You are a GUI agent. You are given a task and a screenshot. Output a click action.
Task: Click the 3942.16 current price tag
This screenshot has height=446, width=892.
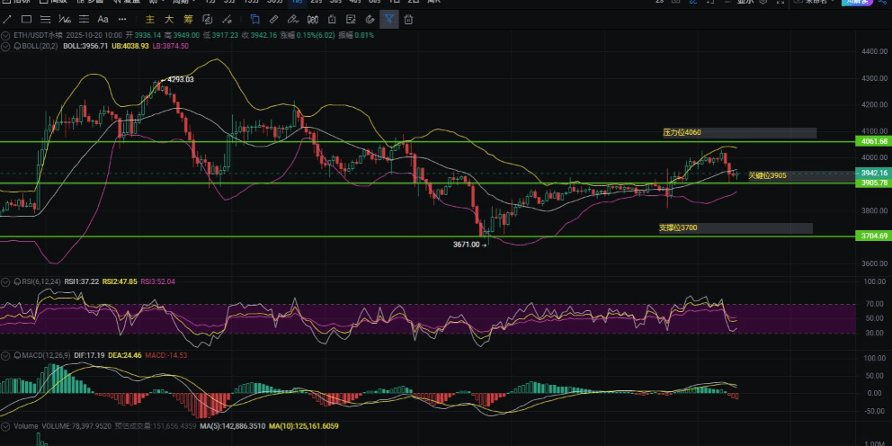tap(872, 173)
